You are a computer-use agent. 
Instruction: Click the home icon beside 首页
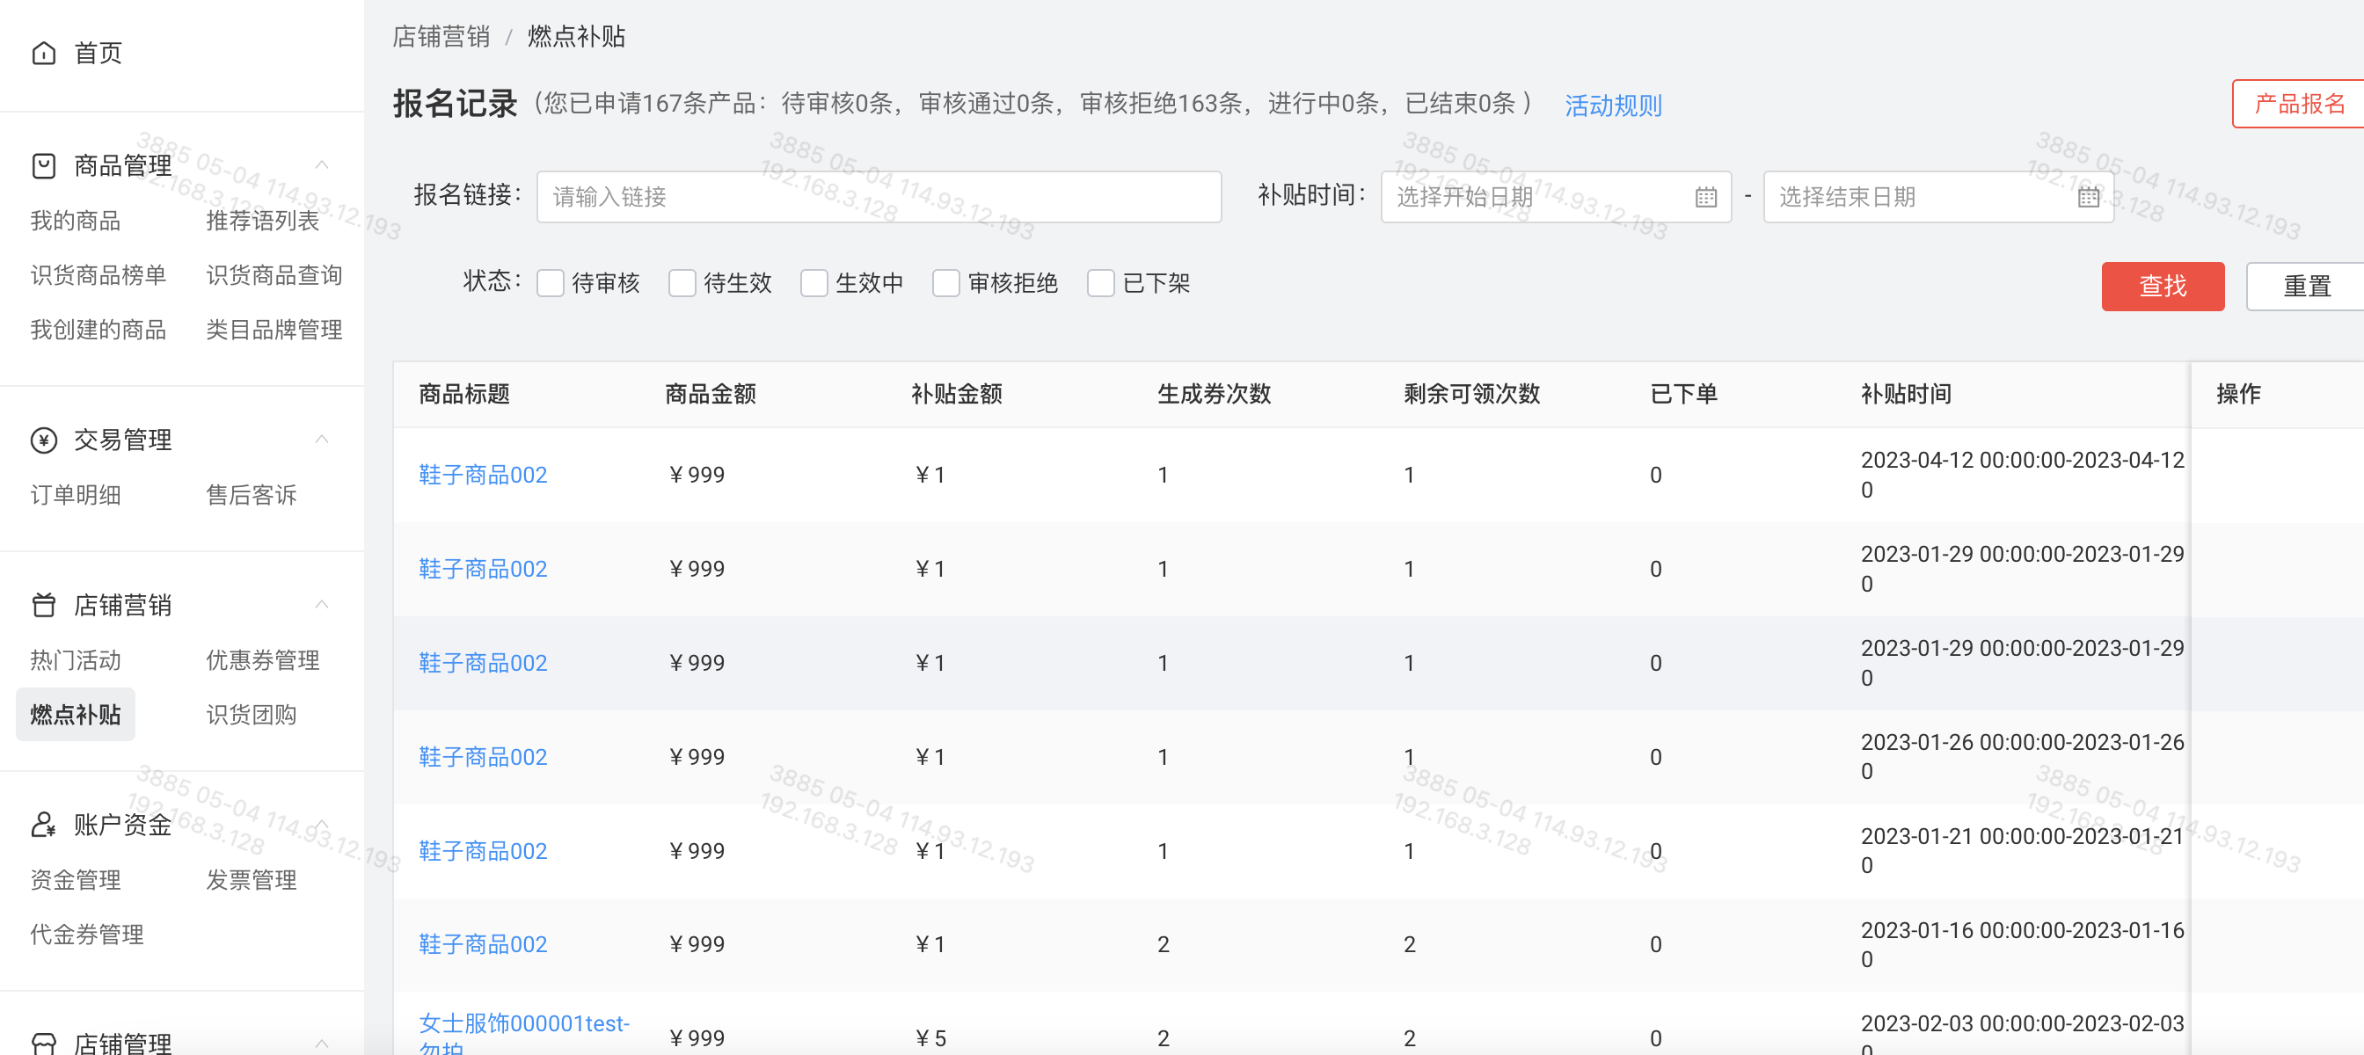(x=43, y=54)
